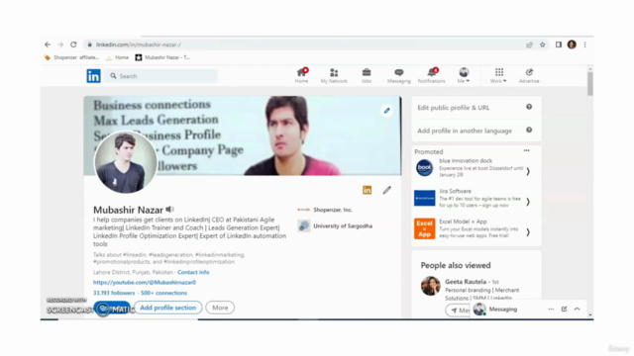Compose new message icon in Messaging bar

(564, 310)
